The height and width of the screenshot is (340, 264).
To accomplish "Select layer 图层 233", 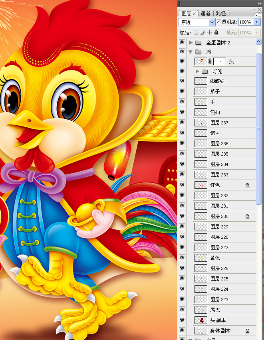I will click(224, 174).
